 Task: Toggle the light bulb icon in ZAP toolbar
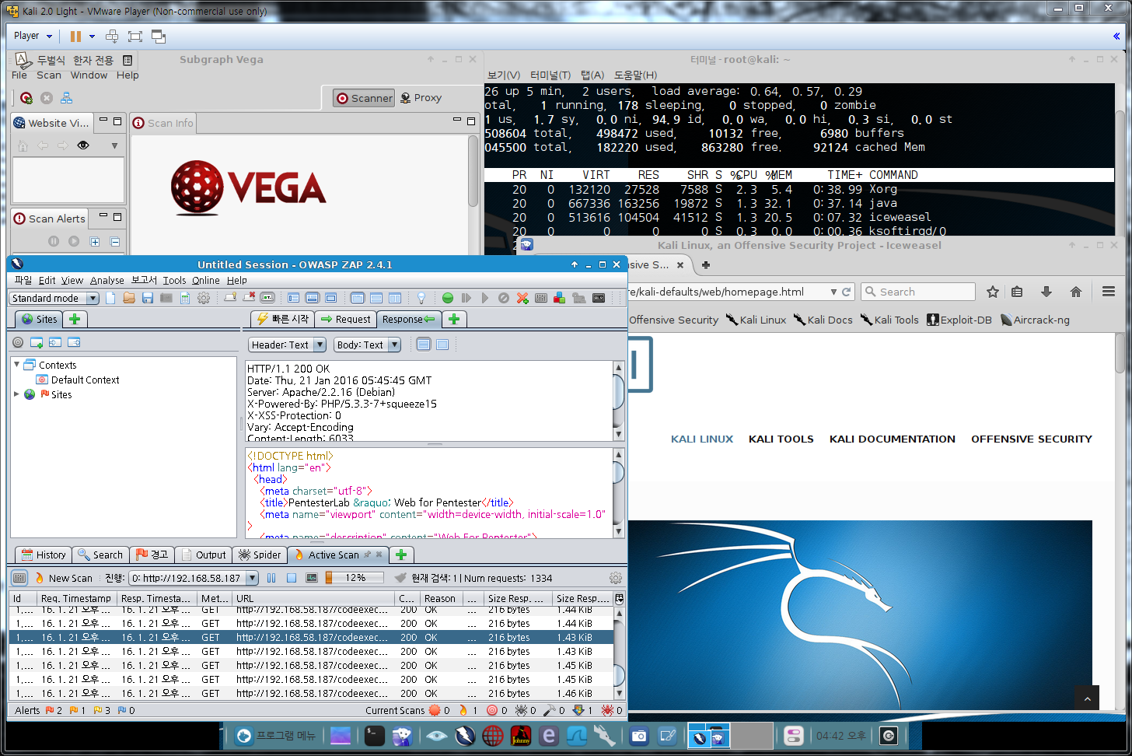point(421,298)
